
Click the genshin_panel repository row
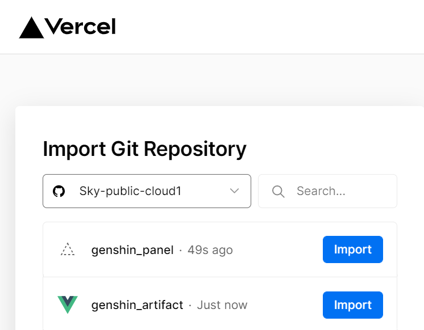pyautogui.click(x=220, y=249)
